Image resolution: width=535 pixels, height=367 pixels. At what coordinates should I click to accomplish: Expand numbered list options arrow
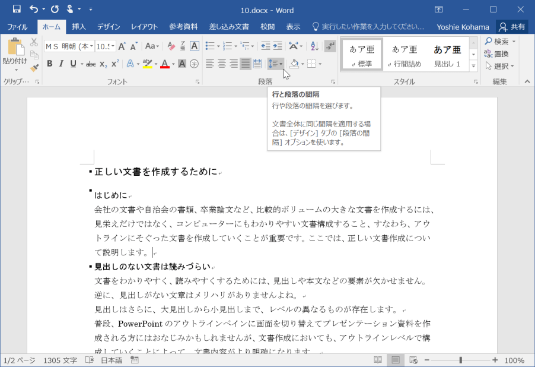click(x=235, y=46)
